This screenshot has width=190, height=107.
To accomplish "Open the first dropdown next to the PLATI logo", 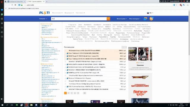I will pyautogui.click(x=57, y=13).
